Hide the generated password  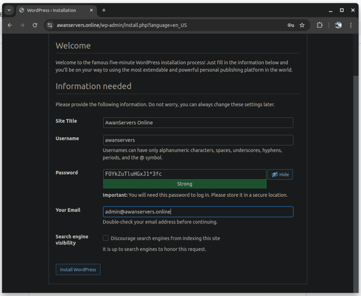280,174
